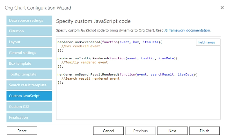Close the Org Chart Configuration Wizard
The width and height of the screenshot is (227, 137).
[x=222, y=8]
